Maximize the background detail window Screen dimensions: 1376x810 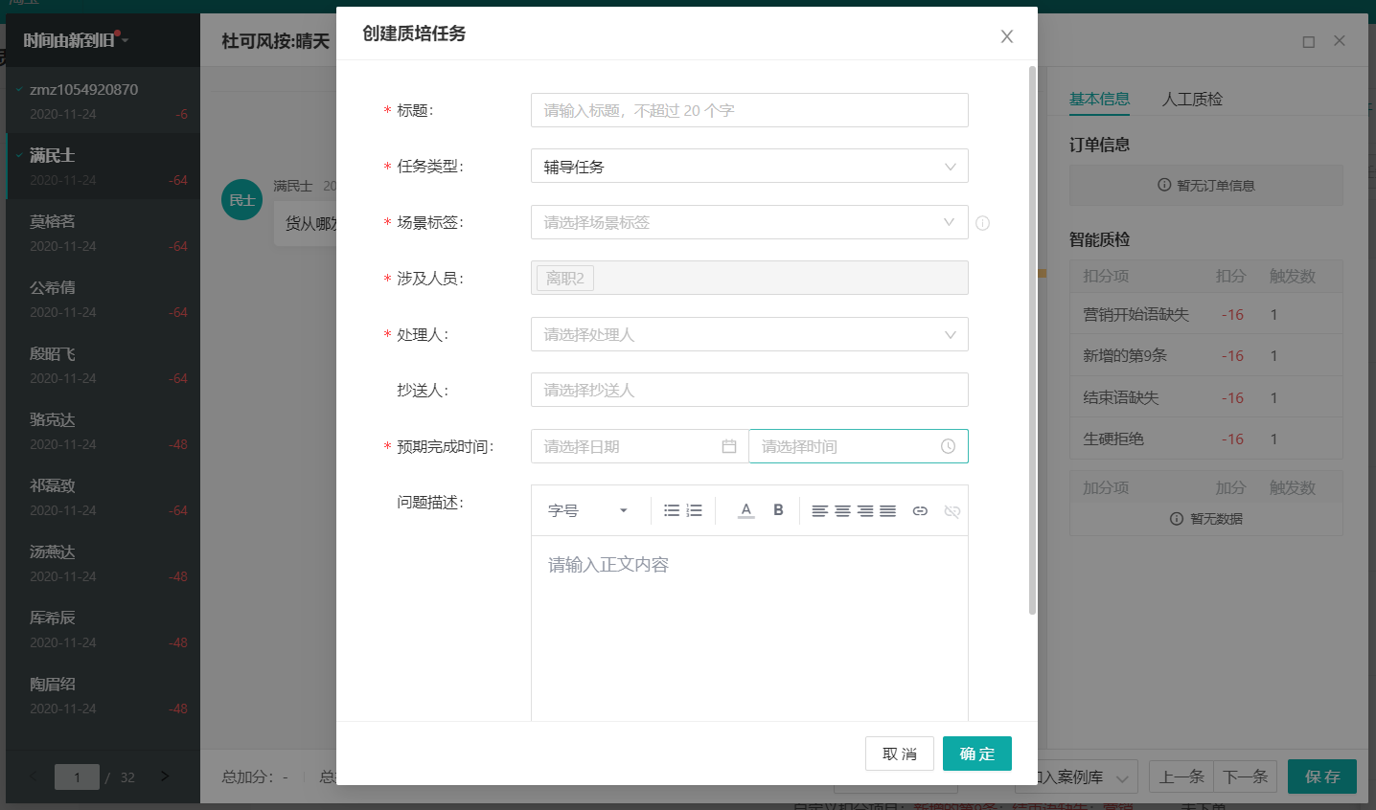point(1308,41)
